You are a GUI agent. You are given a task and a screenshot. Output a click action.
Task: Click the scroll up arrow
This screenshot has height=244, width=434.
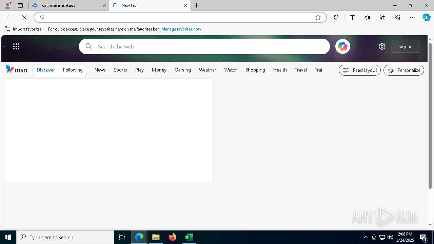[430, 39]
